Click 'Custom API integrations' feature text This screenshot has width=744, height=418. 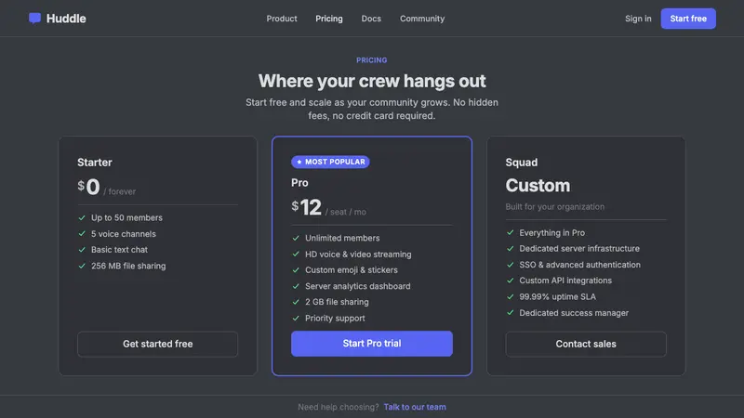[565, 281]
